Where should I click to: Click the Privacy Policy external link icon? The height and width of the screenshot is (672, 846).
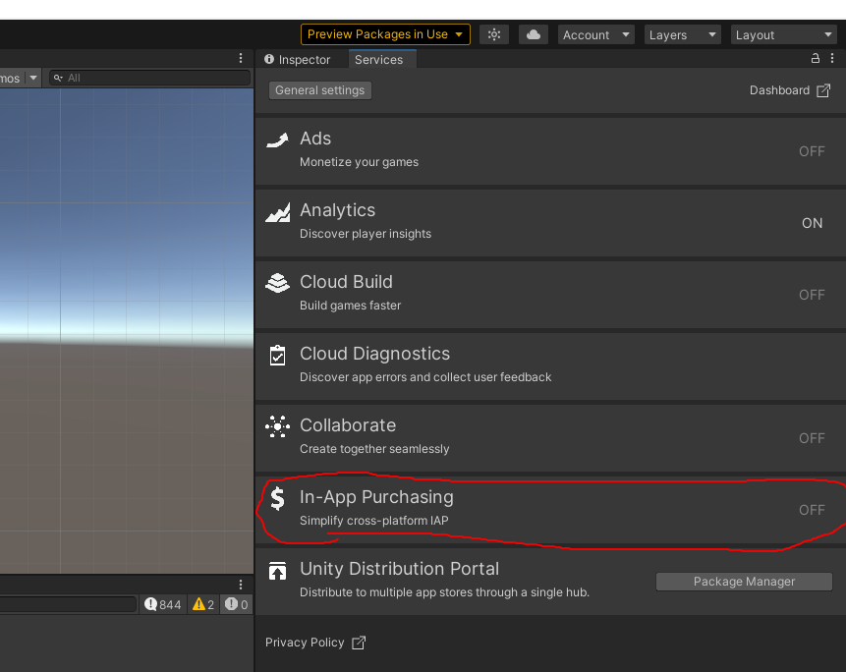pyautogui.click(x=359, y=643)
